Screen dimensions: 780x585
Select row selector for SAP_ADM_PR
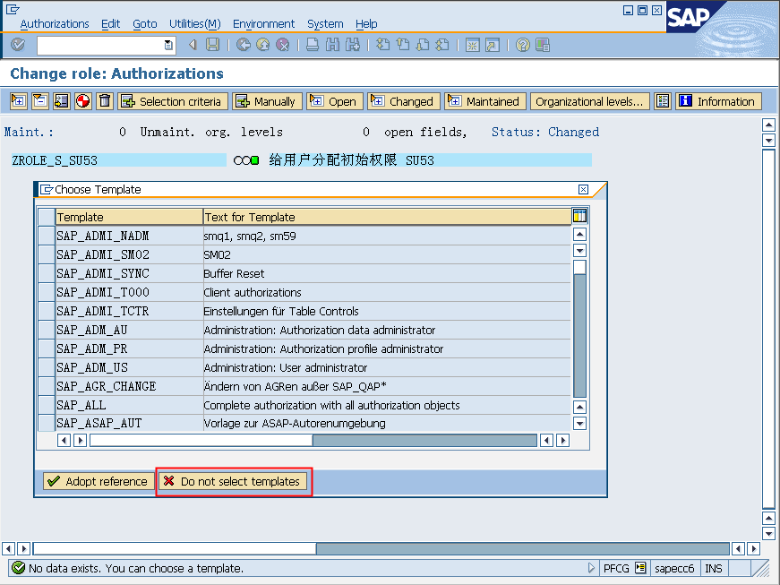pyautogui.click(x=47, y=348)
